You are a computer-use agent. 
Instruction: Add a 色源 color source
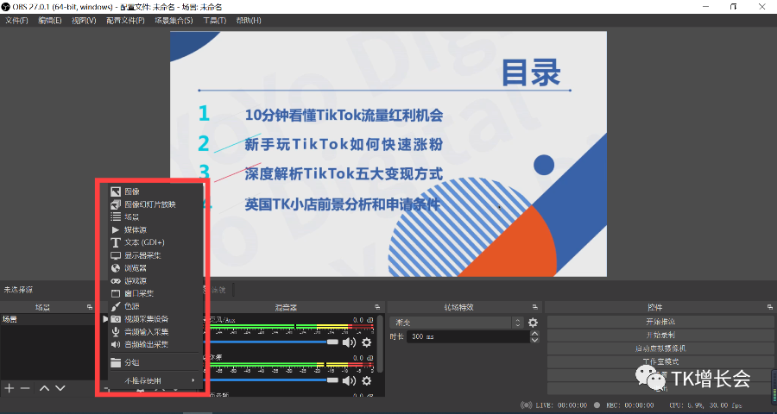coord(155,306)
